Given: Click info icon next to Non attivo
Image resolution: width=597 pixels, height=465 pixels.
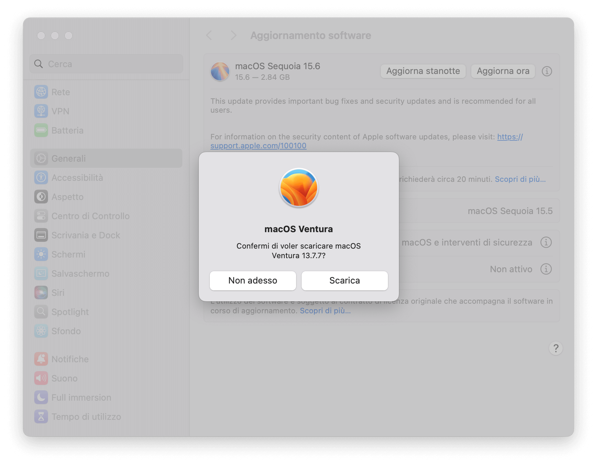Looking at the screenshot, I should pyautogui.click(x=546, y=269).
